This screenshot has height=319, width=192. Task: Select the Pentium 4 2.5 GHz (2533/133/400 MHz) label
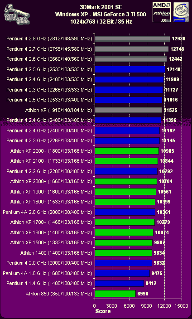(x=49, y=100)
